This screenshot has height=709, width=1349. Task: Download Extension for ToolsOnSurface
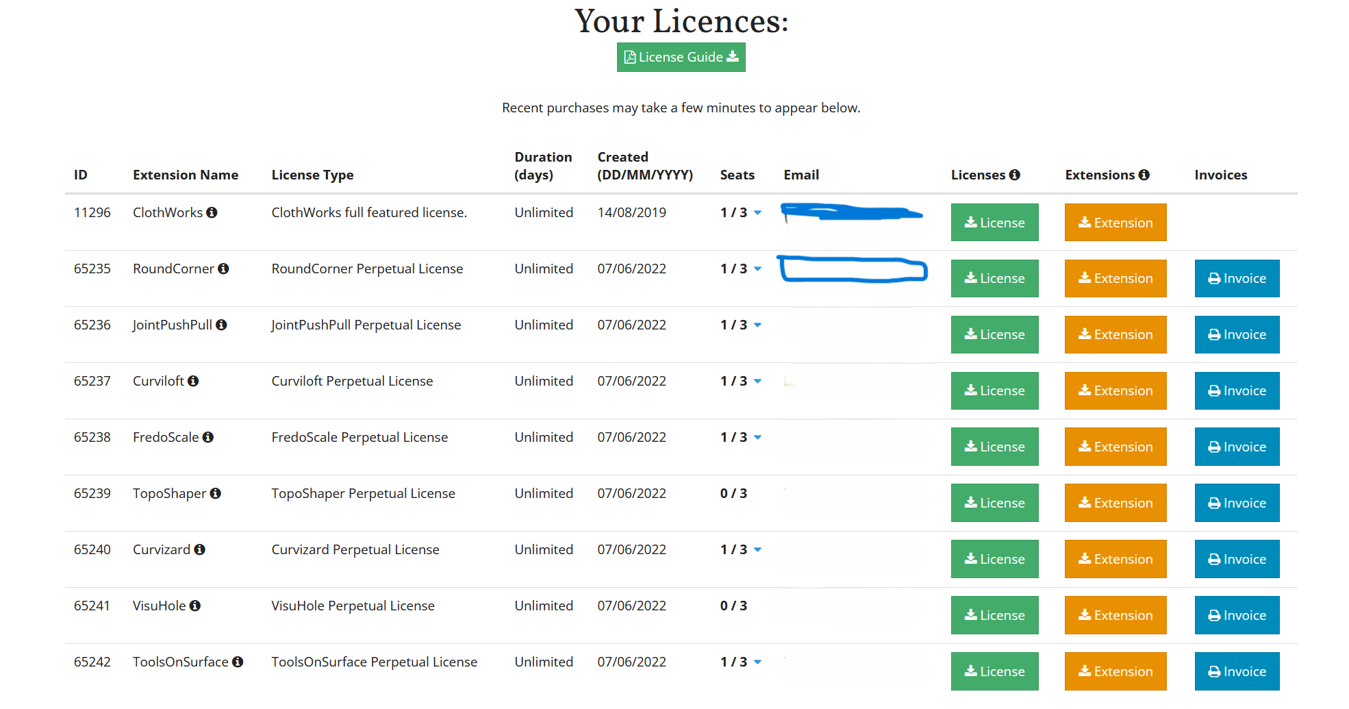(1115, 671)
